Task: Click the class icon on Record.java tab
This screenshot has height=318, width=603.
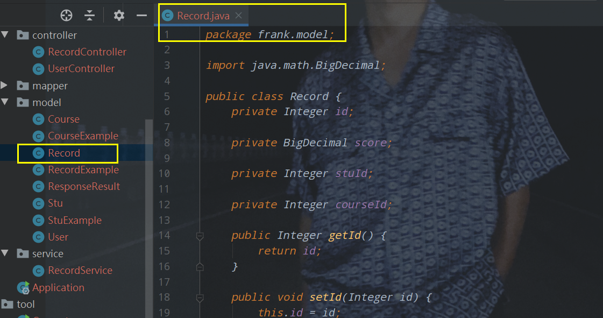Action: (x=168, y=16)
